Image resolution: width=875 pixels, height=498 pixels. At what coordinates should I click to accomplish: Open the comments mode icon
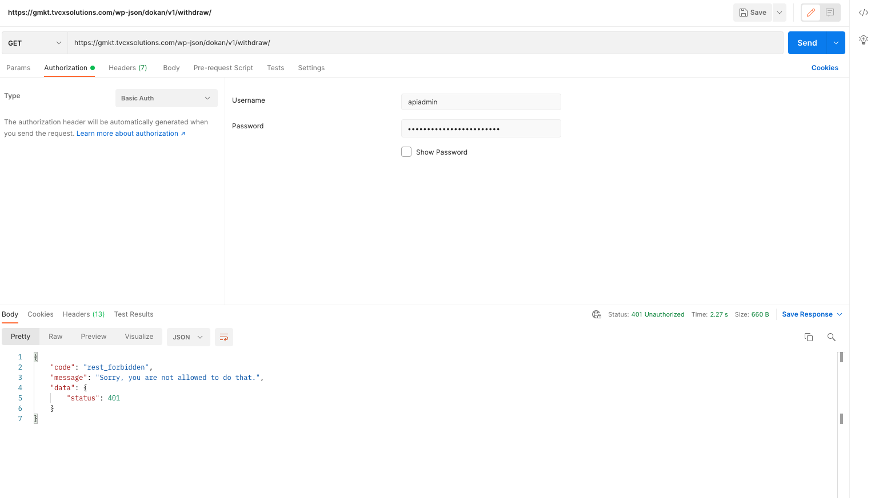830,13
